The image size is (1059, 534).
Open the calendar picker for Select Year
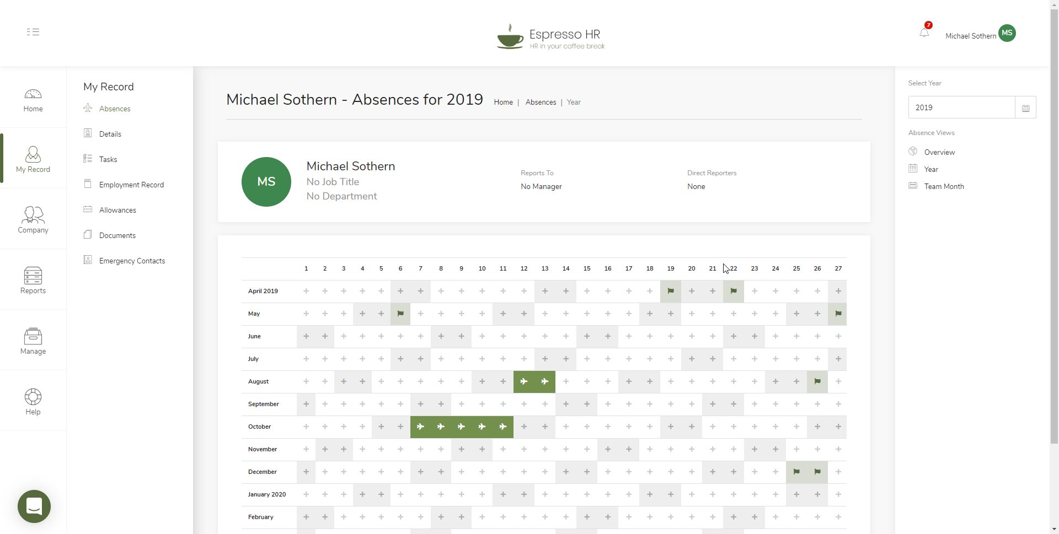point(1025,108)
